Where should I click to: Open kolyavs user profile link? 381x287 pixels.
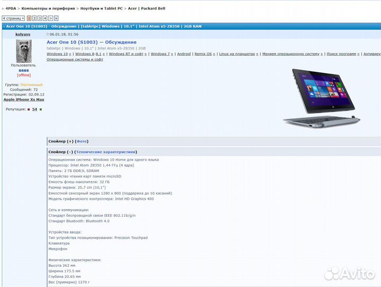23,35
